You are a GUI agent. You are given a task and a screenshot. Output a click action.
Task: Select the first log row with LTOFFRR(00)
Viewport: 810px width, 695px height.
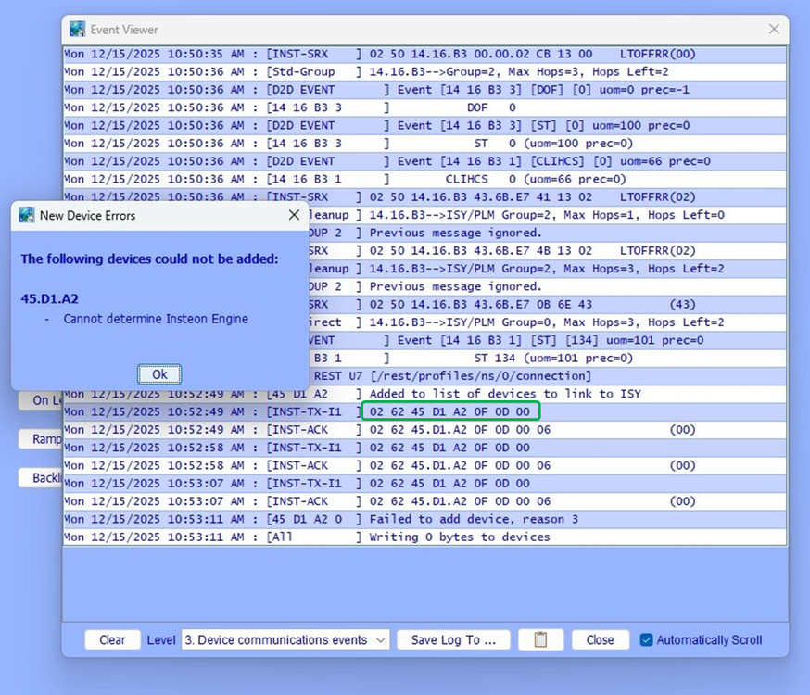(x=424, y=55)
